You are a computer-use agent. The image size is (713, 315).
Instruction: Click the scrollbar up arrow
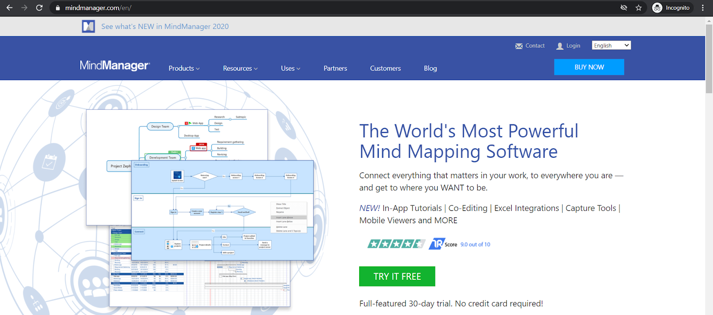pos(709,20)
